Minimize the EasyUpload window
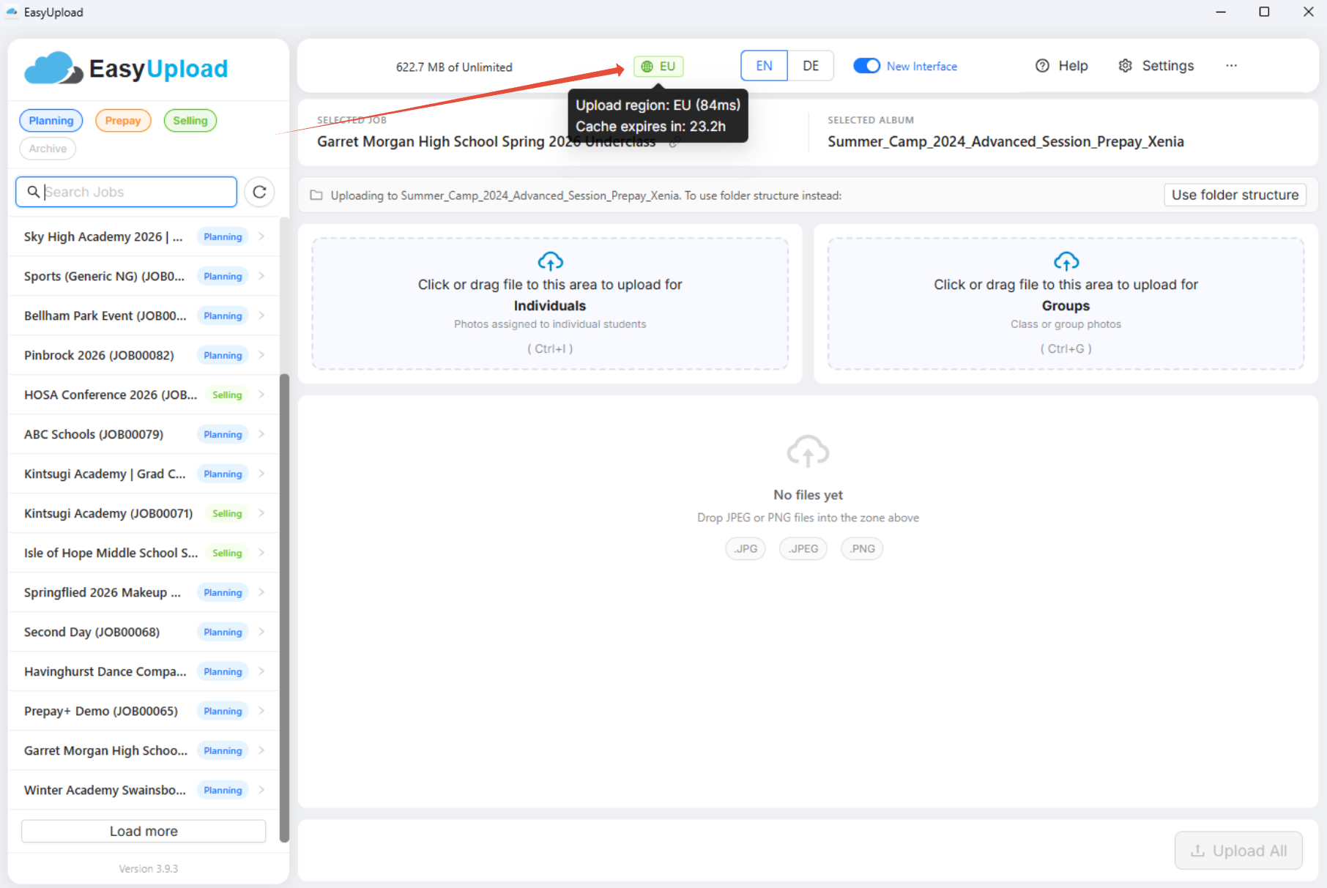 tap(1221, 12)
